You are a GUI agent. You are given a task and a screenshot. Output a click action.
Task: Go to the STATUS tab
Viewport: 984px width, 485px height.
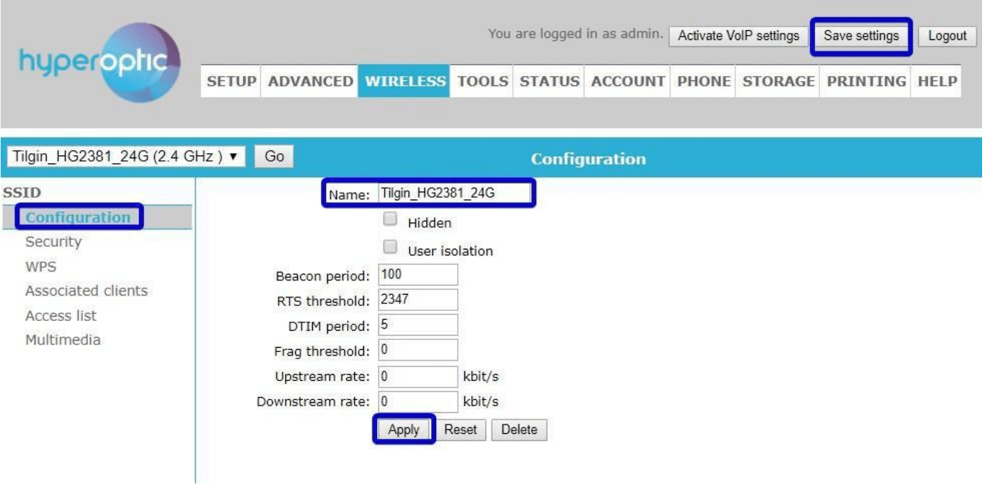549,81
